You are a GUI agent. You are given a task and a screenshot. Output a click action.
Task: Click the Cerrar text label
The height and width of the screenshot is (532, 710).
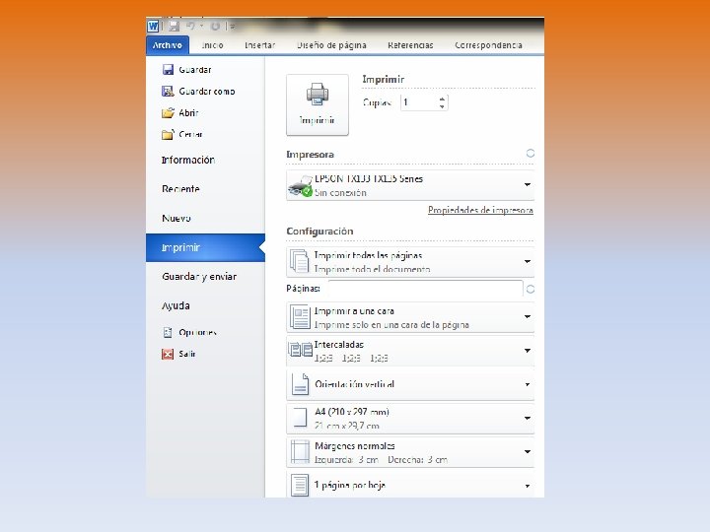coord(190,134)
